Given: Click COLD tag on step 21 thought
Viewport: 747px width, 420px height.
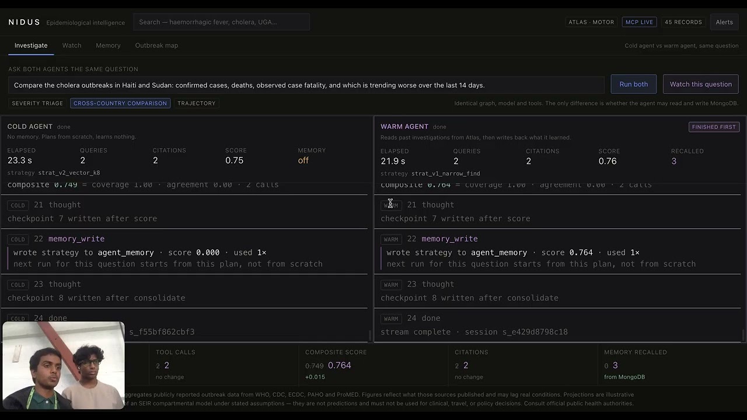Looking at the screenshot, I should [18, 205].
